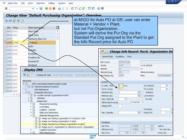Click the Find binoculars icon

(x=63, y=8)
